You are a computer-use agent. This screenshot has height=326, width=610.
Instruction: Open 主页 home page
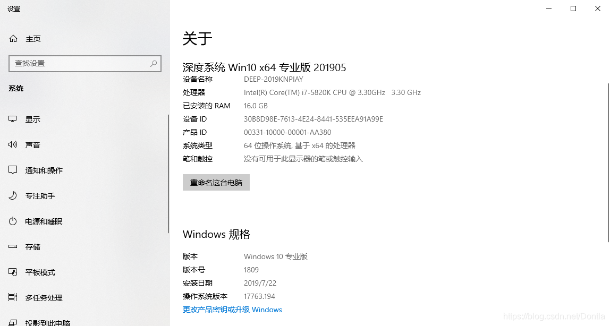(x=33, y=39)
